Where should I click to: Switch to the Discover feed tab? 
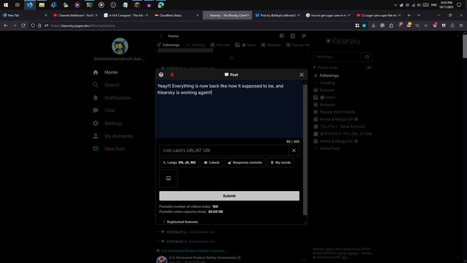220,45
